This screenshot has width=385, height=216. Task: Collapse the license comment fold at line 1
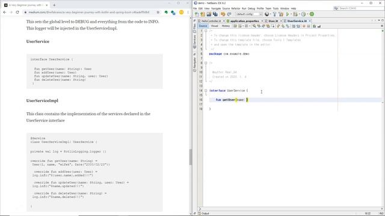(x=206, y=31)
